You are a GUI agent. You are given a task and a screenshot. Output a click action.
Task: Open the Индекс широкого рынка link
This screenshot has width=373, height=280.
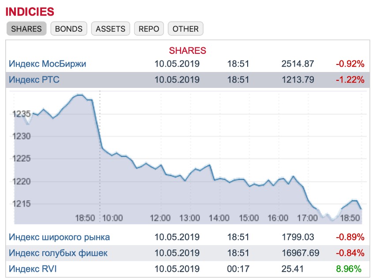coord(59,237)
